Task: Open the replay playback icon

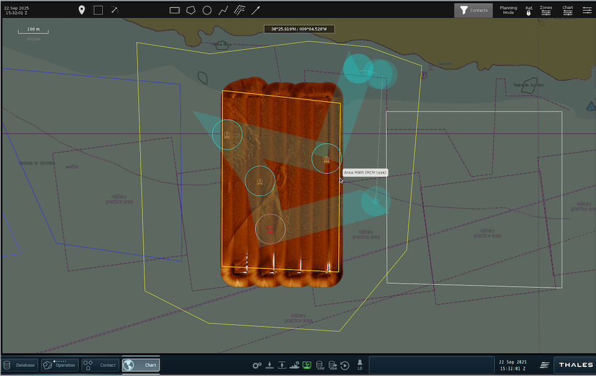Action: (345, 365)
